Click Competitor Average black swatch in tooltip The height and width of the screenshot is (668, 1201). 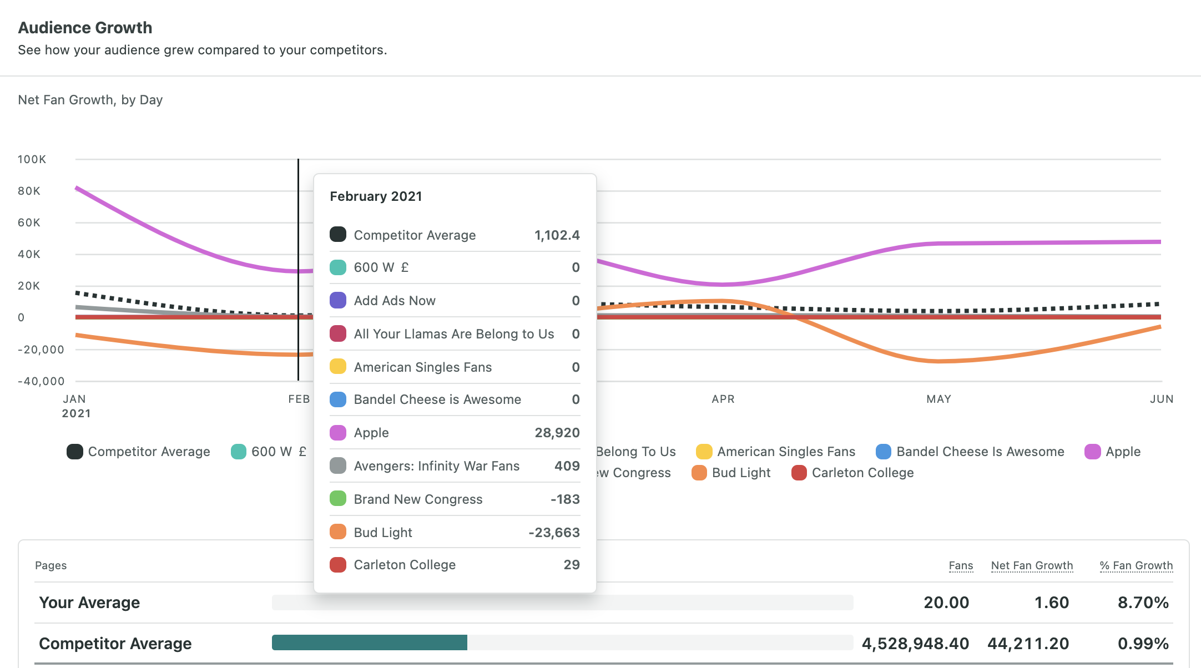[x=338, y=235]
